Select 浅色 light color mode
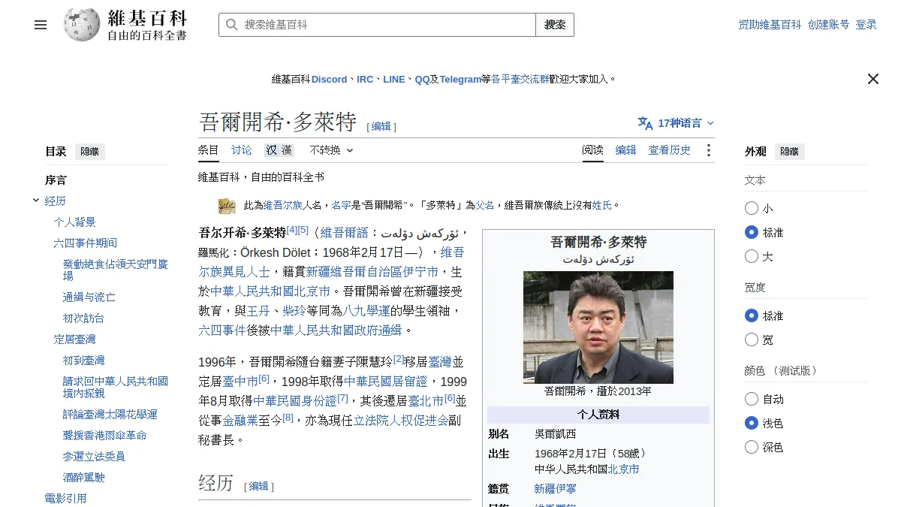Image resolution: width=901 pixels, height=507 pixels. pos(752,423)
